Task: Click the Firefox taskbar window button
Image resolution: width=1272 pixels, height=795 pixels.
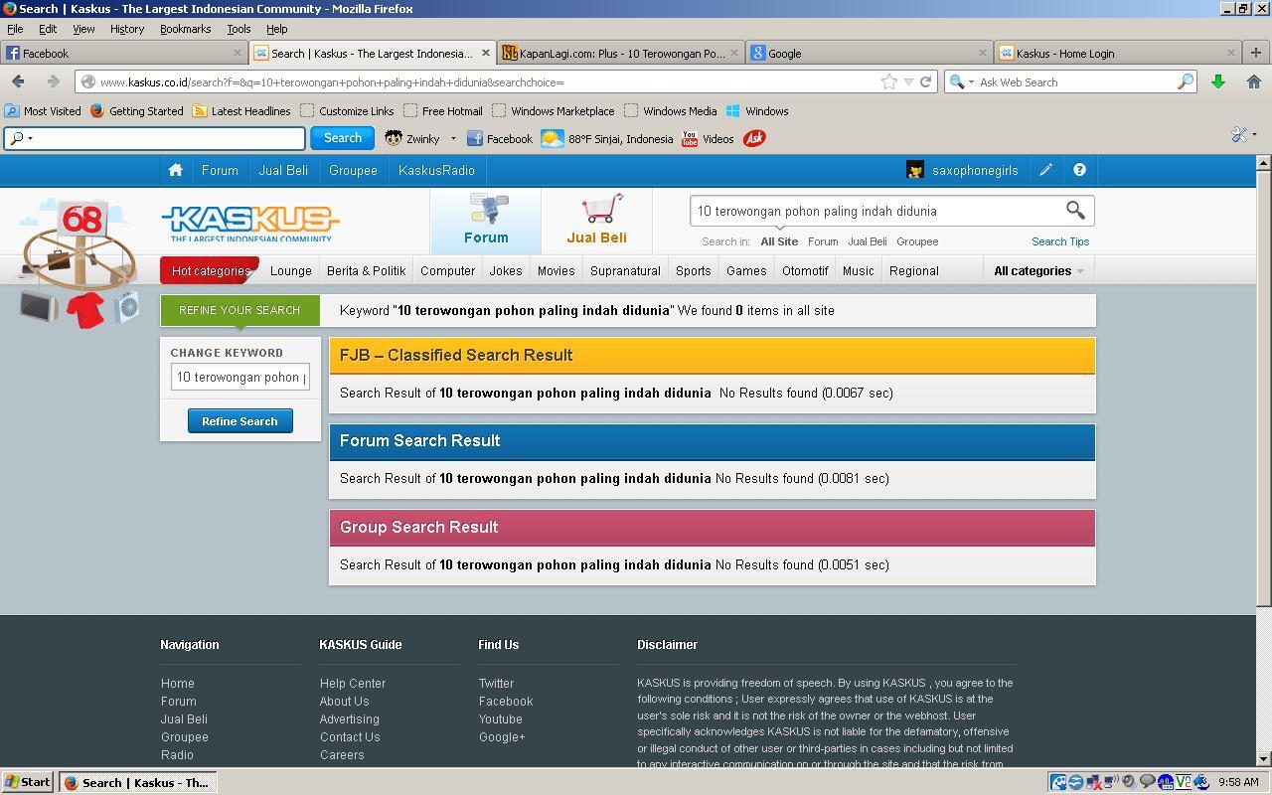Action: tap(137, 782)
